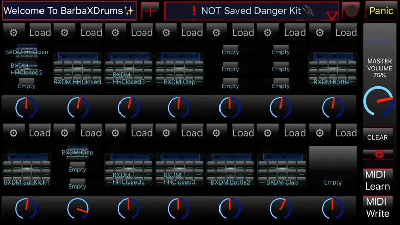The width and height of the screenshot is (400, 225).
Task: Open settings gear above top-row BXDM Clap pad
Action: [x=166, y=33]
